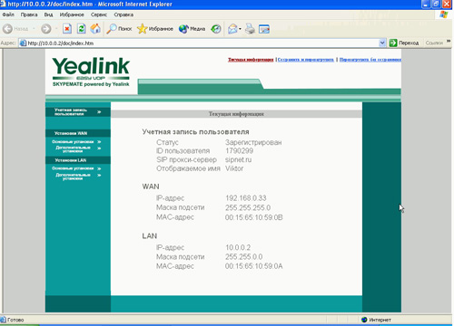Open the Favorites (Избранное) star panel
The height and width of the screenshot is (326, 454).
[155, 29]
